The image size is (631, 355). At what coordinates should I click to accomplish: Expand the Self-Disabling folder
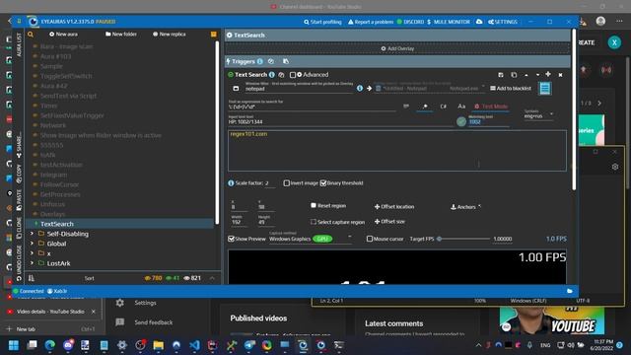pos(32,234)
